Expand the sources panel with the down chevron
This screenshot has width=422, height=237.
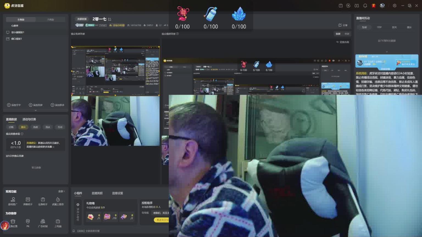(35, 110)
